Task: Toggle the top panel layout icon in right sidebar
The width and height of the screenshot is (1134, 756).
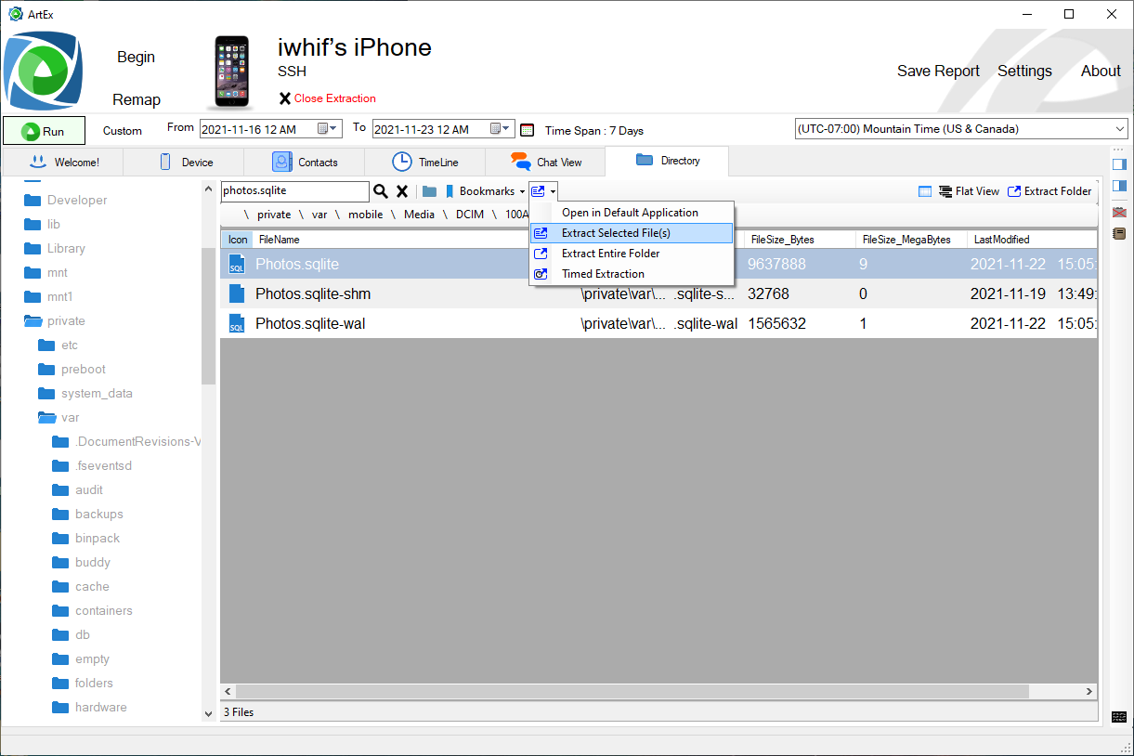Action: pos(1118,165)
